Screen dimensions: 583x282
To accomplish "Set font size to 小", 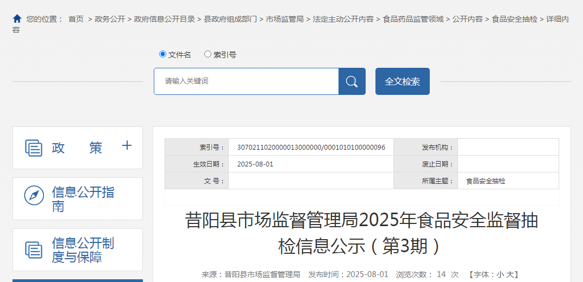I will coord(500,275).
